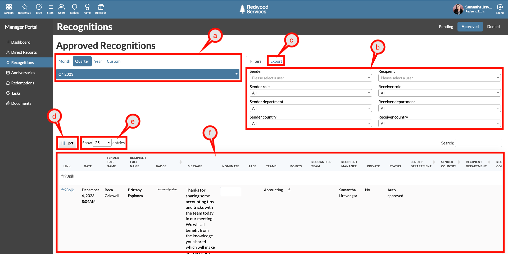Open the Stream icon in top navigation
Image resolution: width=508 pixels, height=254 pixels.
click(9, 9)
